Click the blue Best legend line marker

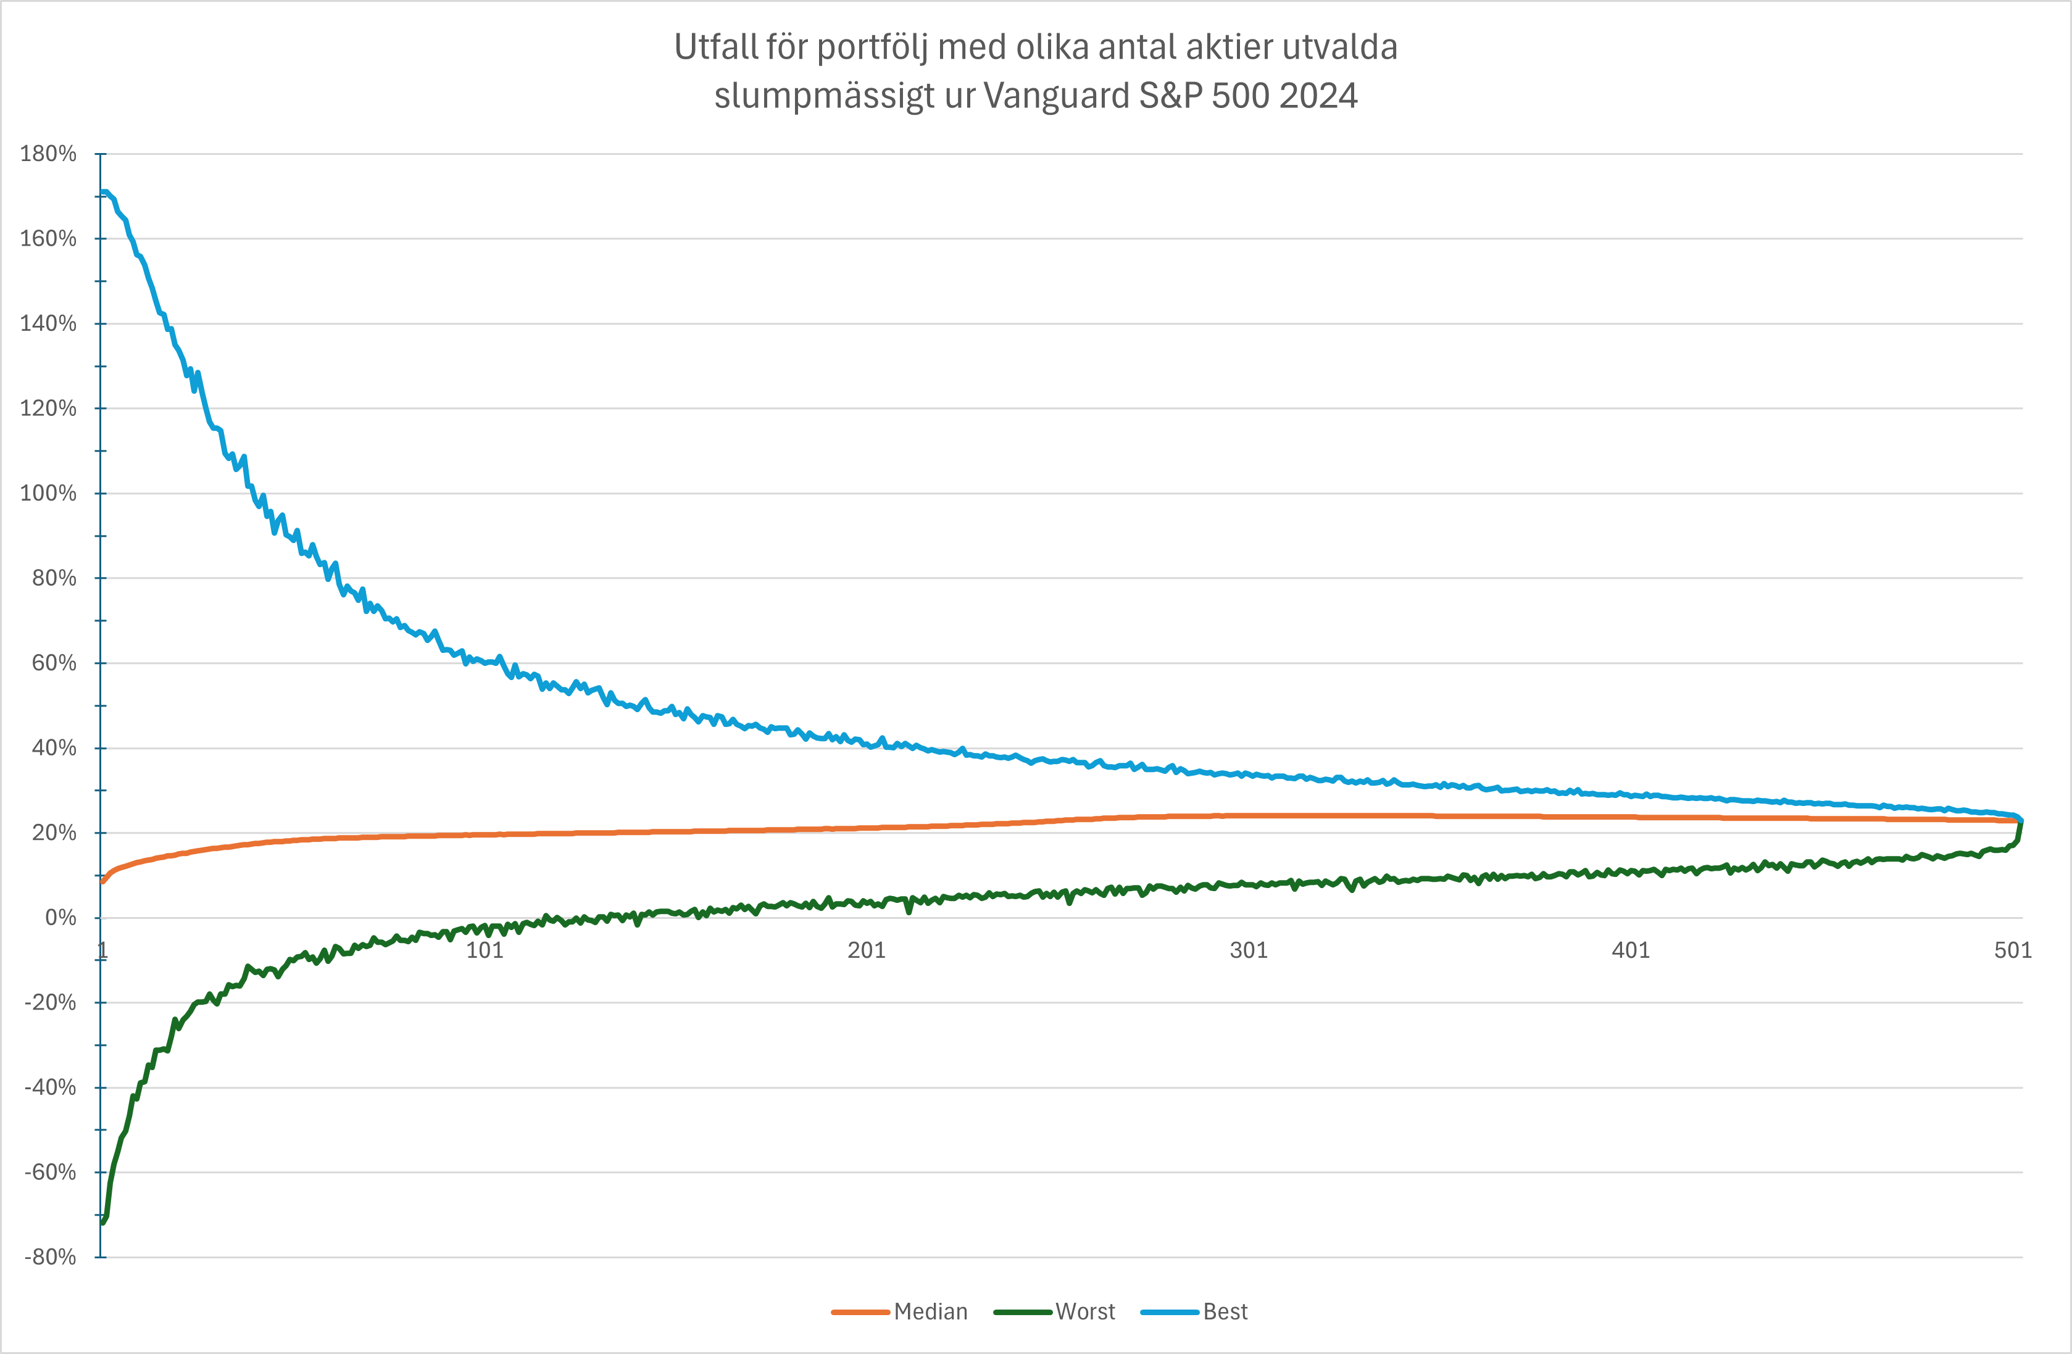point(1169,1312)
